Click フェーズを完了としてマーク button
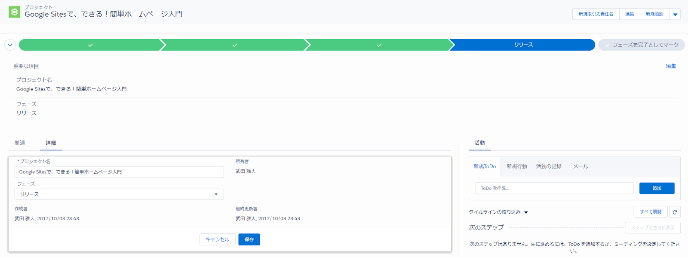Image resolution: width=688 pixels, height=257 pixels. pyautogui.click(x=642, y=45)
